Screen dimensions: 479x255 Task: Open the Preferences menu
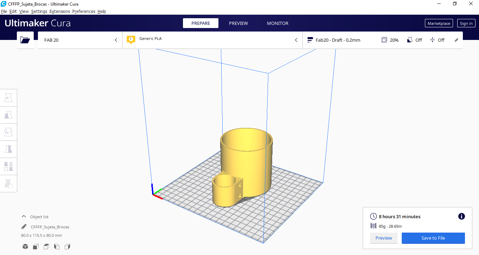click(84, 11)
